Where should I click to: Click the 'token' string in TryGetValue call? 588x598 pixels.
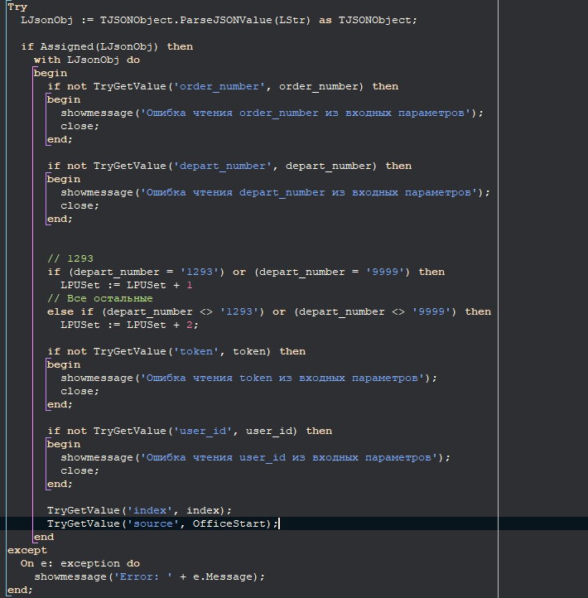point(196,351)
